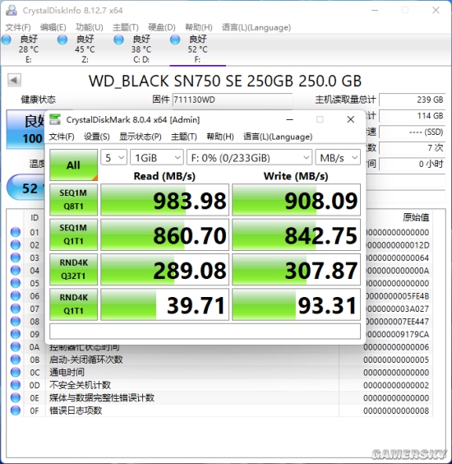Expand the F: 0% drive selection dropdown
Image resolution: width=452 pixels, height=464 pixels.
[250, 157]
